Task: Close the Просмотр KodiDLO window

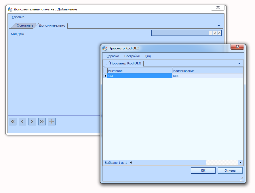Action: (237, 47)
